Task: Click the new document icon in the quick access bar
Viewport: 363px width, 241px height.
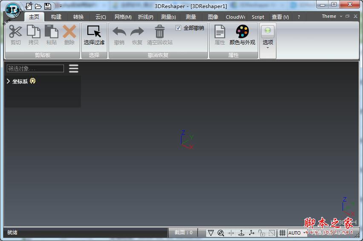Action: [29, 6]
